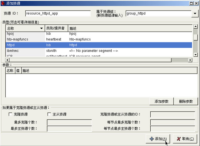Image resolution: width=200 pixels, height=146 pixels.
Task: Click the group_httpd combo box field
Action: tap(158, 13)
